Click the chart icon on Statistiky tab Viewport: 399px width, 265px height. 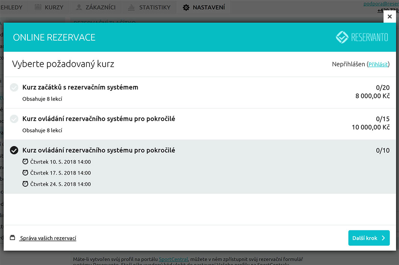click(131, 8)
